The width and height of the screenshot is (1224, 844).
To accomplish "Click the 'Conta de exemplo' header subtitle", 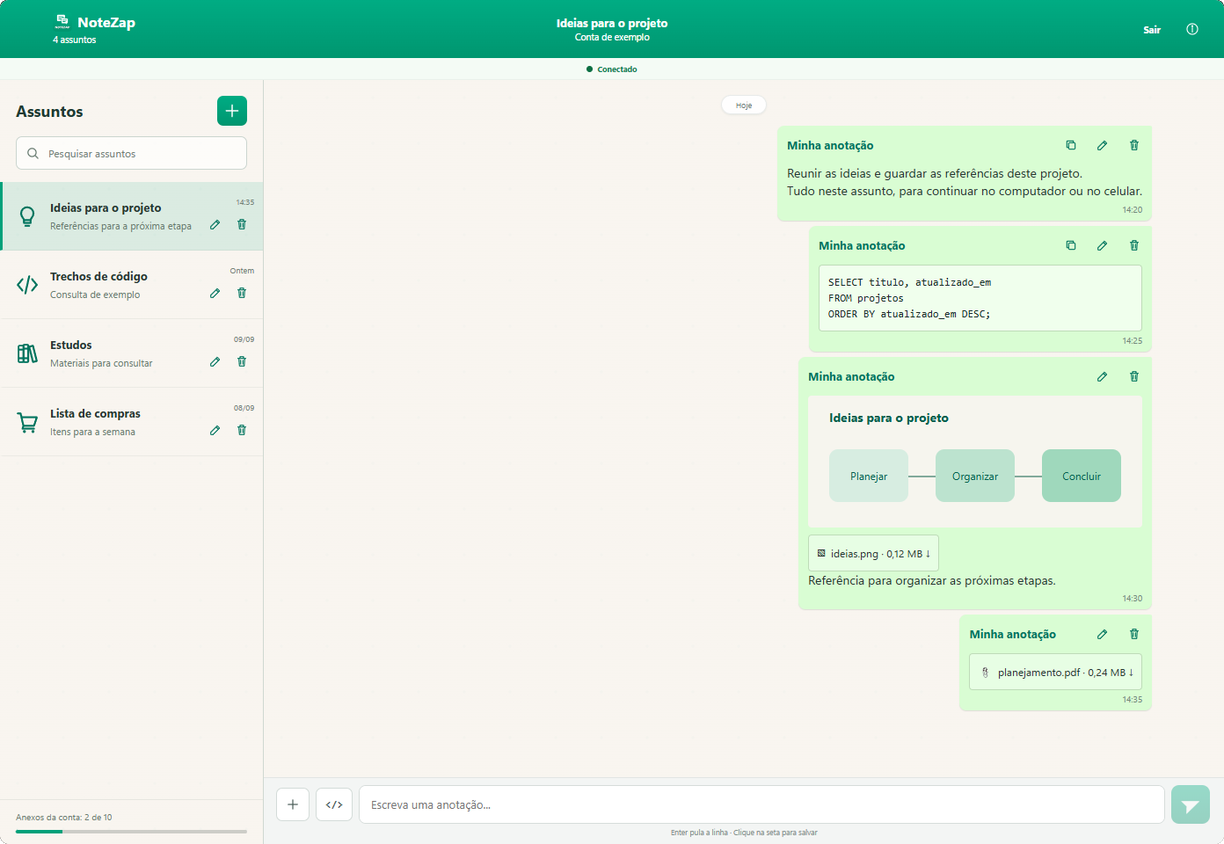I will [612, 37].
